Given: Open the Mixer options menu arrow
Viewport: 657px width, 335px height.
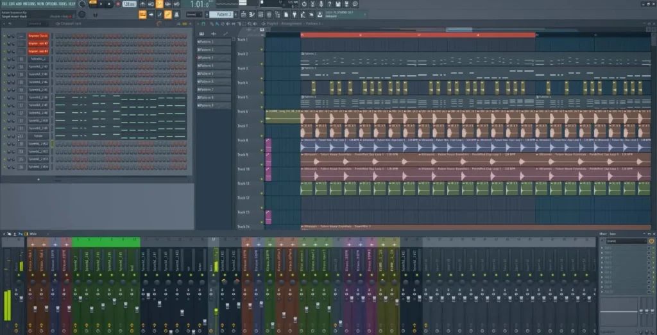Looking at the screenshot, I should 4,234.
